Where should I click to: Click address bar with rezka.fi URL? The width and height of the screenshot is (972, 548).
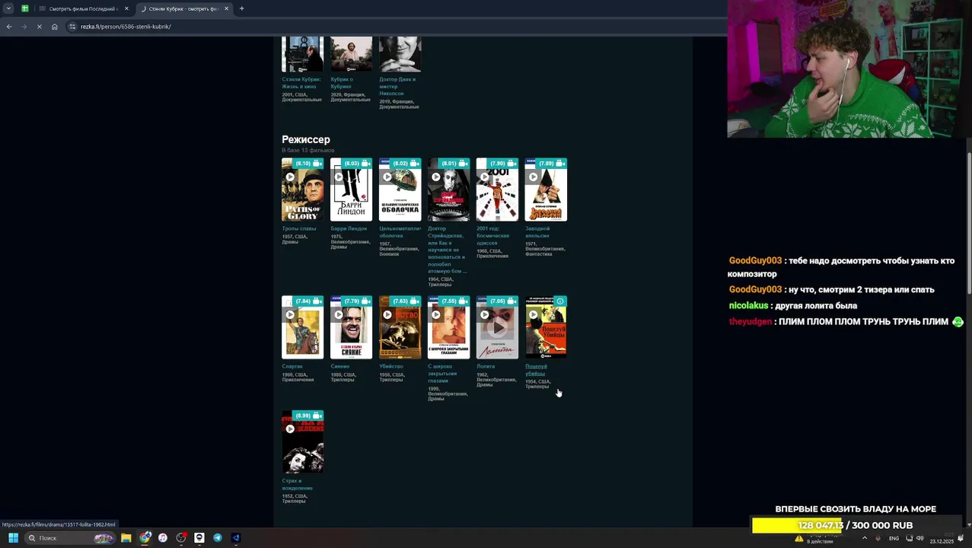pos(396,27)
